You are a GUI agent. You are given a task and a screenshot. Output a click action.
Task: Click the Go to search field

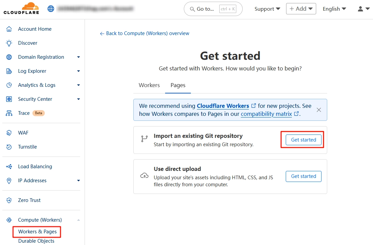point(213,9)
